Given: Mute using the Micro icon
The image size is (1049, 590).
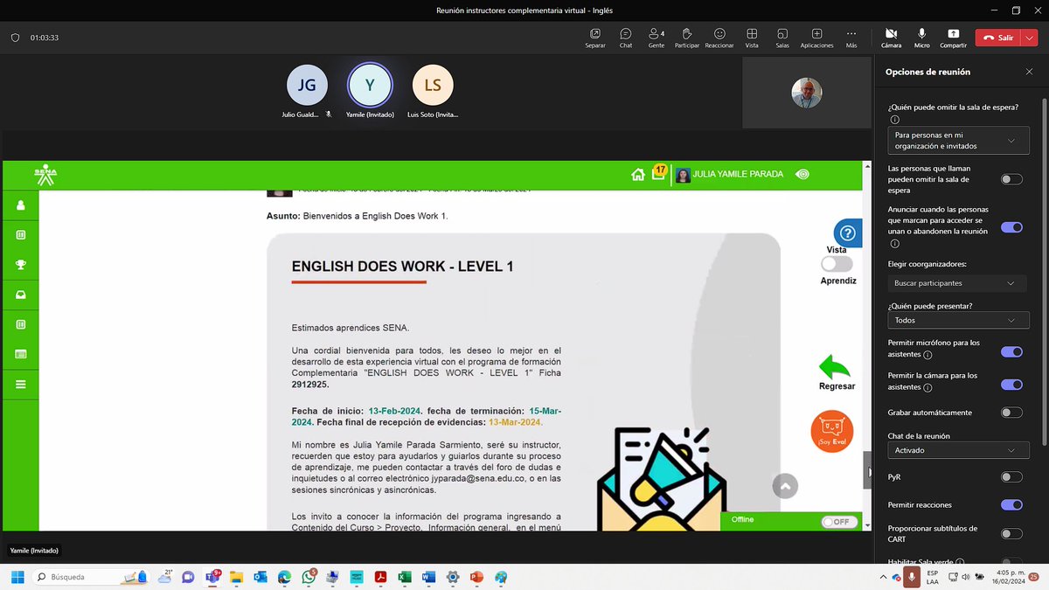Looking at the screenshot, I should click(x=921, y=34).
